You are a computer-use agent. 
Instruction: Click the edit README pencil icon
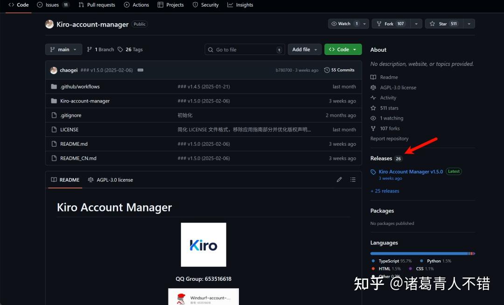point(339,180)
